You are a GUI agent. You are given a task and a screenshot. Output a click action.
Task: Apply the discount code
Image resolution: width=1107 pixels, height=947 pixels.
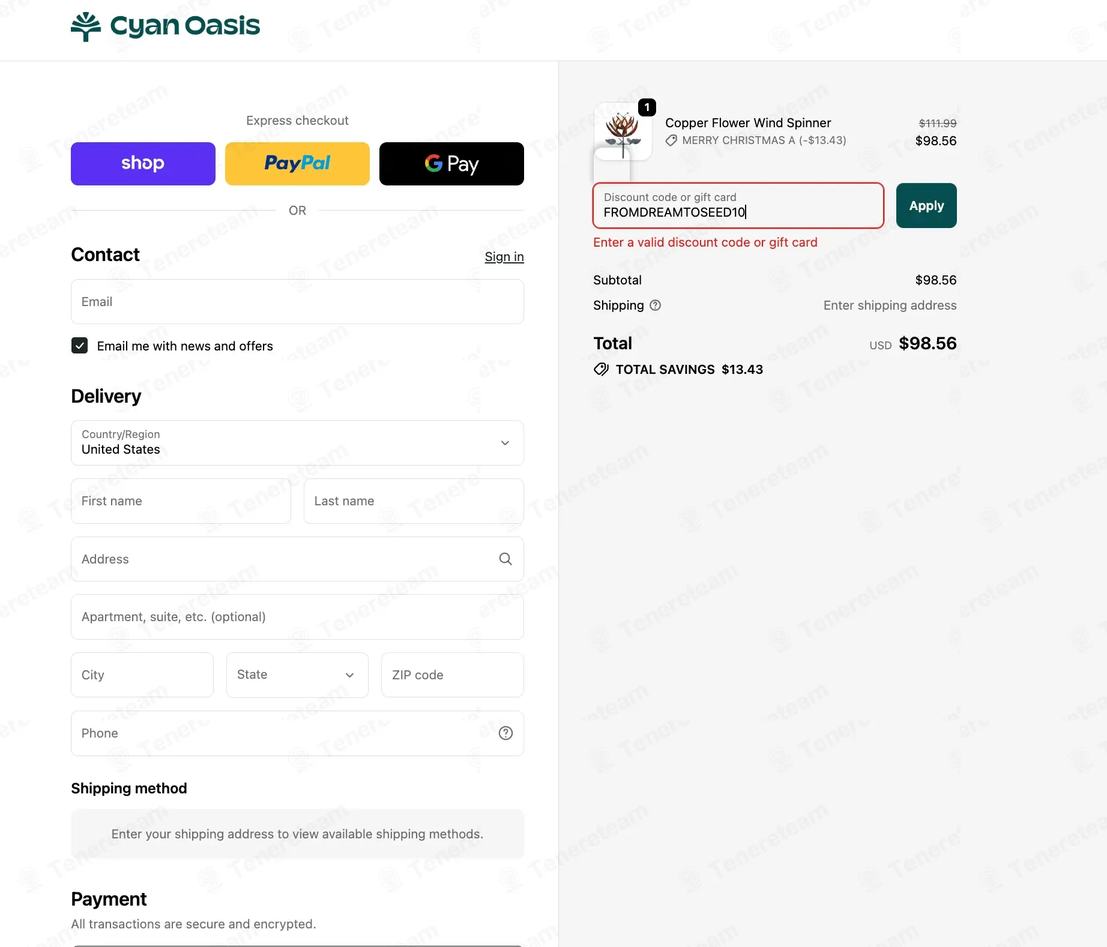926,205
